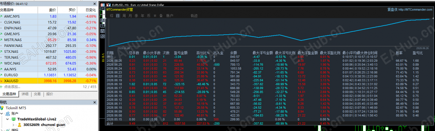The width and height of the screenshot is (435, 131).
Task: Click the arrow icon next to AMC.NYS
Action: click(1, 16)
